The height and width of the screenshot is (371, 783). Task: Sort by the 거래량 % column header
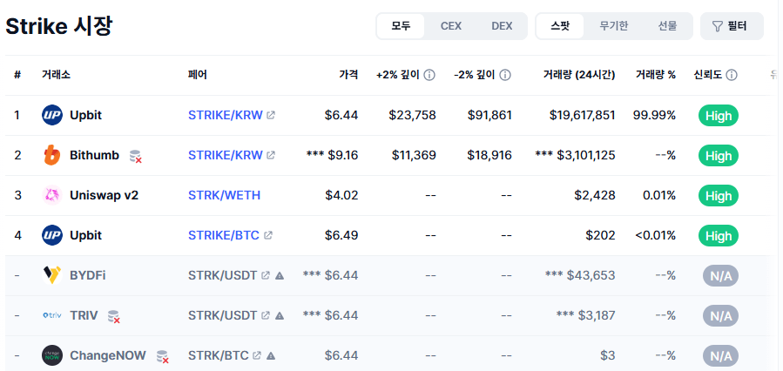click(x=656, y=75)
